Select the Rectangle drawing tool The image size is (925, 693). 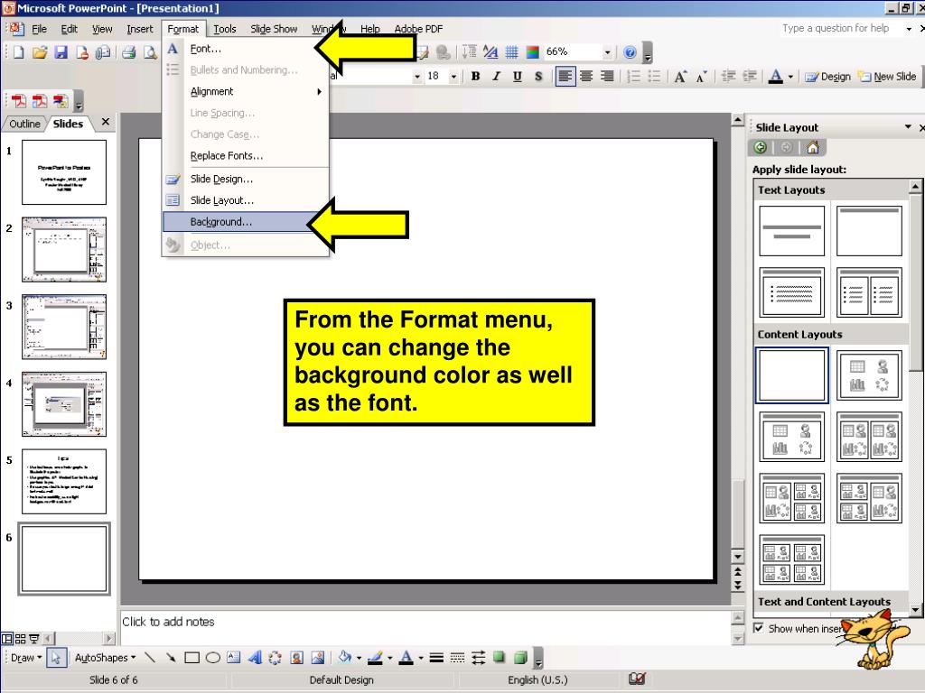pyautogui.click(x=192, y=657)
